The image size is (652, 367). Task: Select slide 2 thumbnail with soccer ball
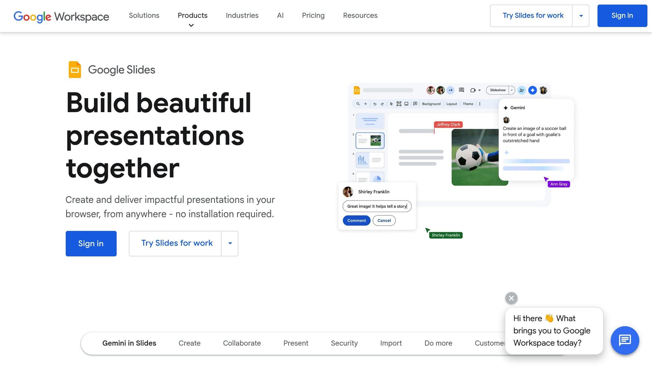pyautogui.click(x=370, y=140)
